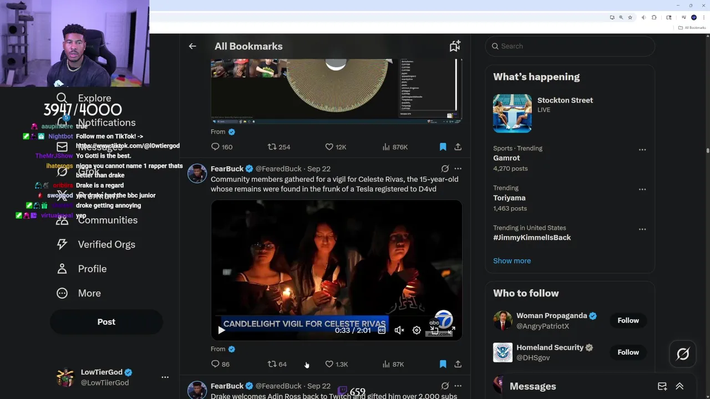Open Grok icon on the Drake Adin Ross post
This screenshot has height=399, width=710.
click(x=445, y=386)
